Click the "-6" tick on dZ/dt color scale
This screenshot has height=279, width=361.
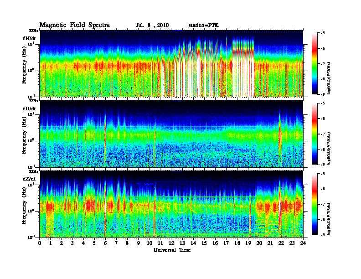tap(322, 189)
